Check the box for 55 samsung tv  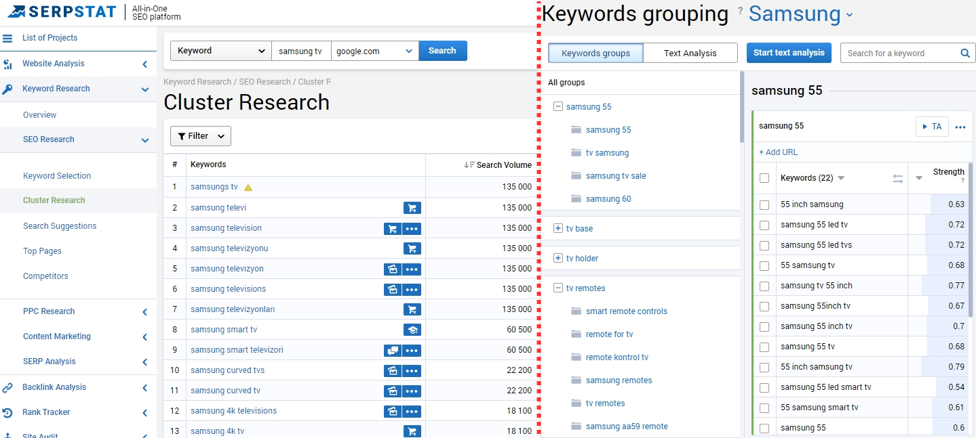point(764,265)
